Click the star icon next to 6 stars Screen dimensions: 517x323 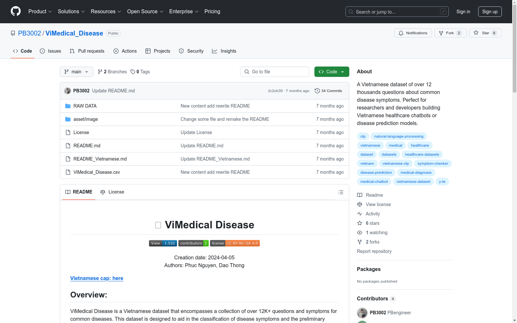coord(360,223)
